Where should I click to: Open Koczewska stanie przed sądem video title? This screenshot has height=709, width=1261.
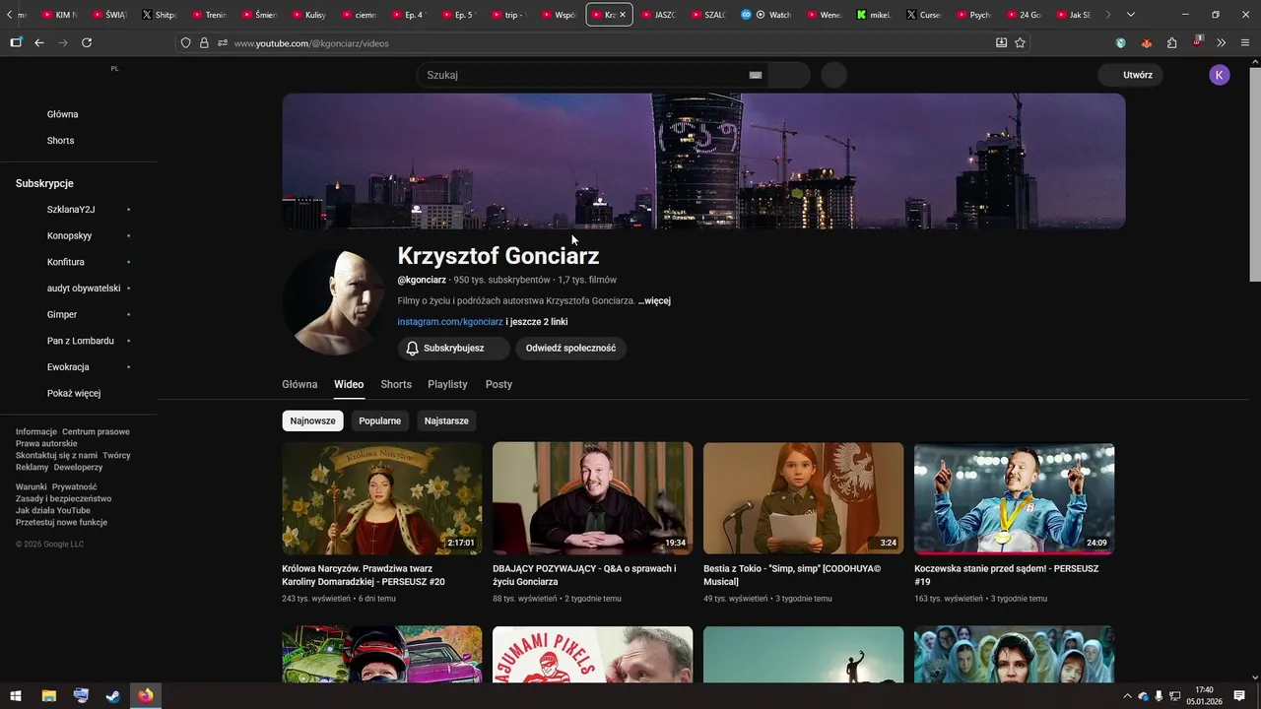coord(1006,575)
